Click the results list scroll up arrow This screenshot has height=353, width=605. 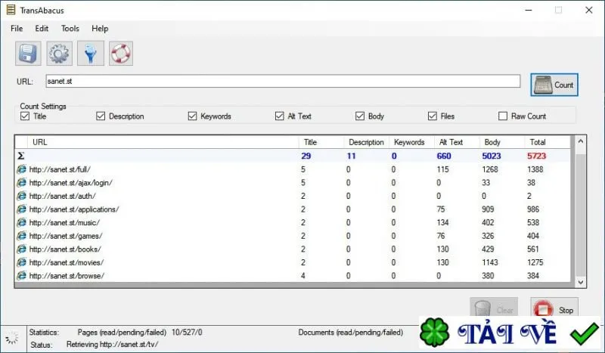coord(581,141)
